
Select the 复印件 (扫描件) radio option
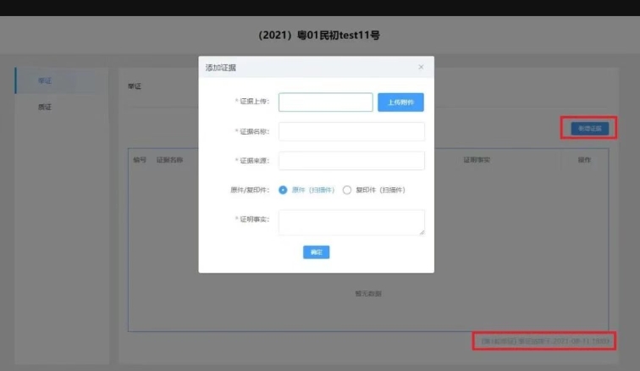(x=347, y=190)
